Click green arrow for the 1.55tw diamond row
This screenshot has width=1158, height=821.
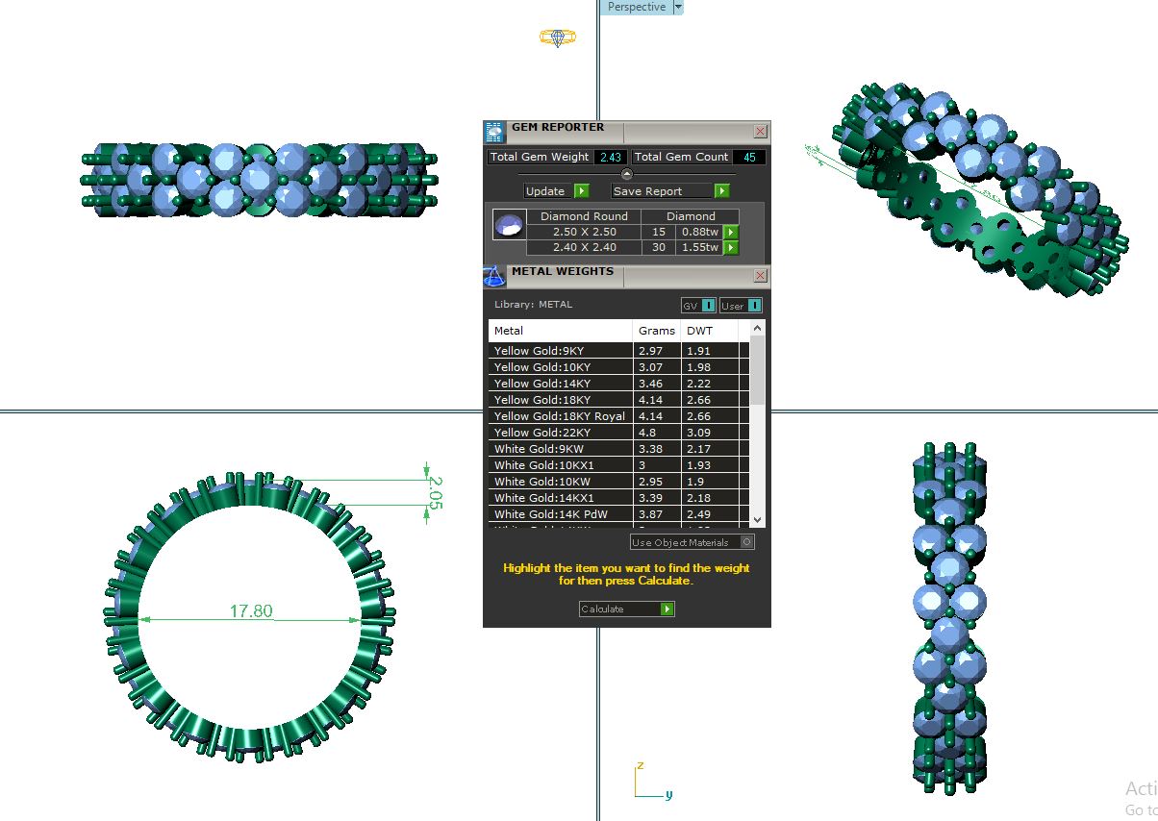point(730,247)
